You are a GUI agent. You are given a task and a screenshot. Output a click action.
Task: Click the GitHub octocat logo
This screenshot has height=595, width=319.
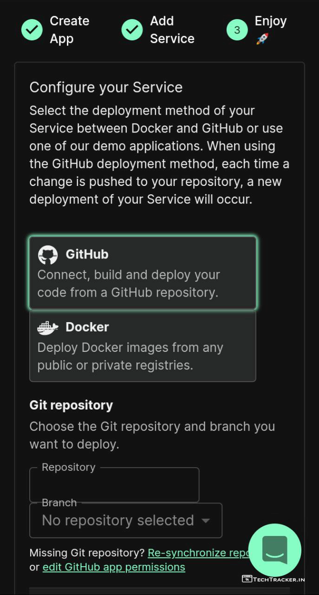tap(48, 255)
